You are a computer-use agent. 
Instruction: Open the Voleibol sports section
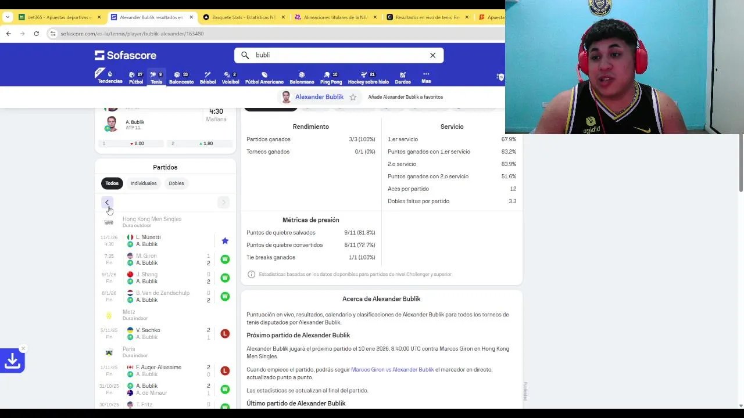point(231,77)
